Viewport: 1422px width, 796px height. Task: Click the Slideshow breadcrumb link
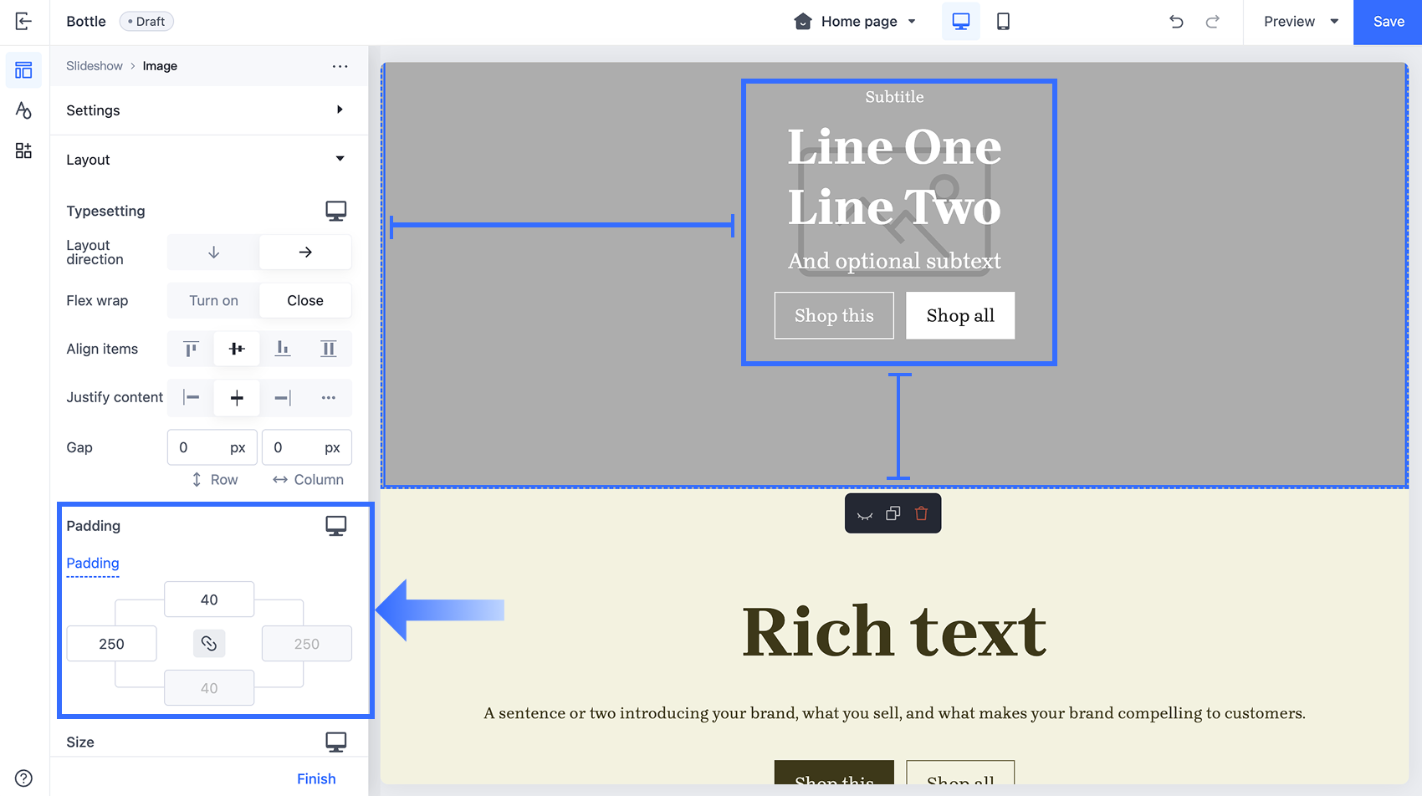click(x=94, y=65)
